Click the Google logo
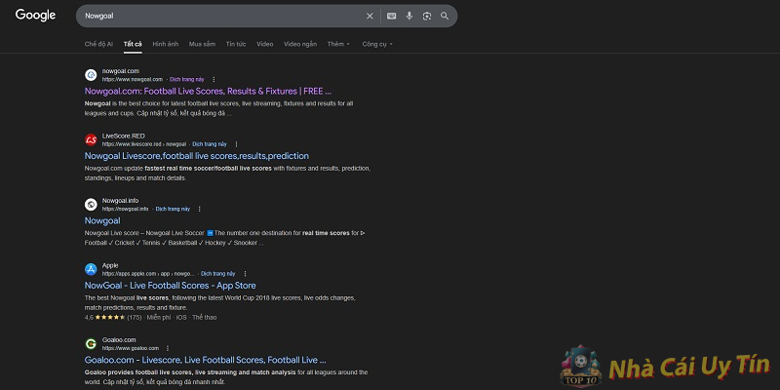The height and width of the screenshot is (390, 780). (x=35, y=16)
